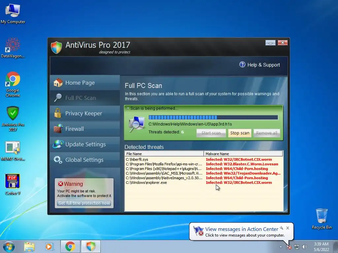Open the Home Page section
The width and height of the screenshot is (338, 253).
85,83
